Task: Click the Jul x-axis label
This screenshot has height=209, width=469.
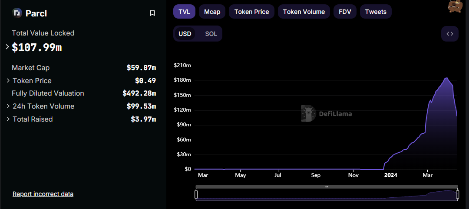Action: click(278, 175)
